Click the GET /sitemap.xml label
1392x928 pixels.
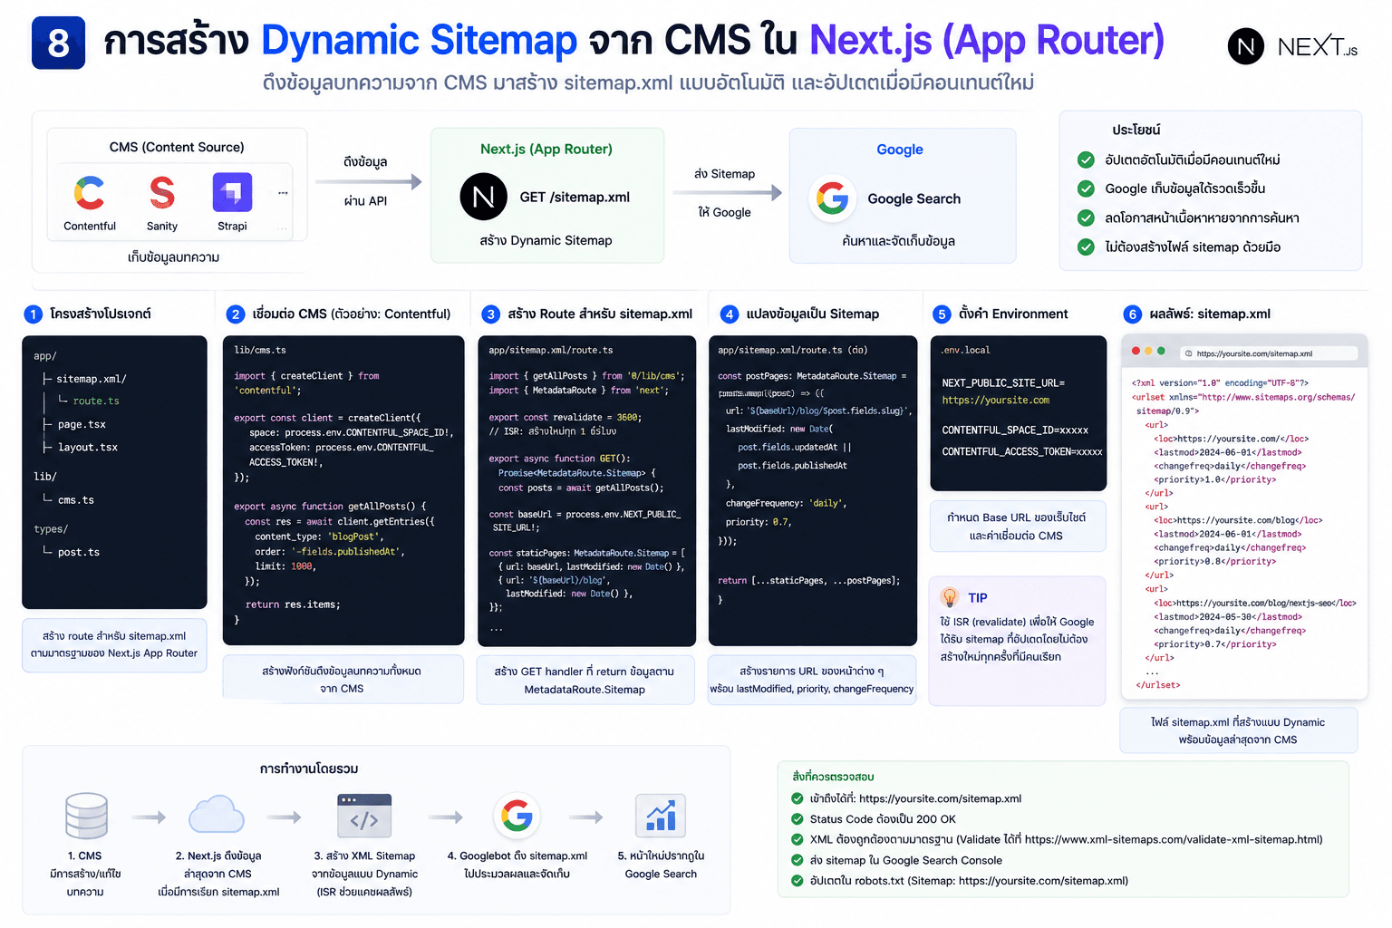(575, 197)
